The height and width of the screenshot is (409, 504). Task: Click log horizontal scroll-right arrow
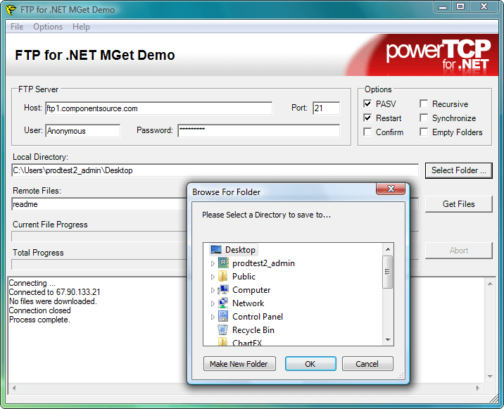pyautogui.click(x=478, y=388)
